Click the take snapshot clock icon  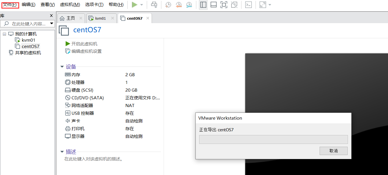click(168, 5)
